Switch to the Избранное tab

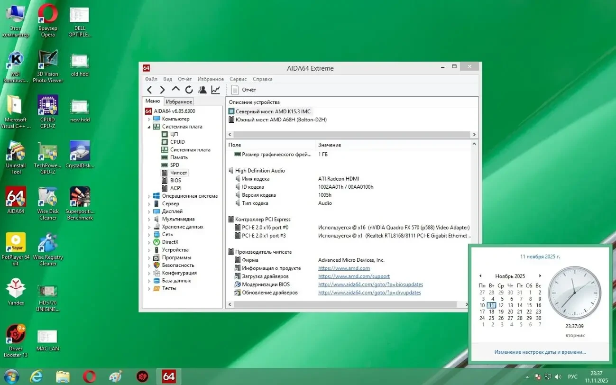tap(179, 101)
